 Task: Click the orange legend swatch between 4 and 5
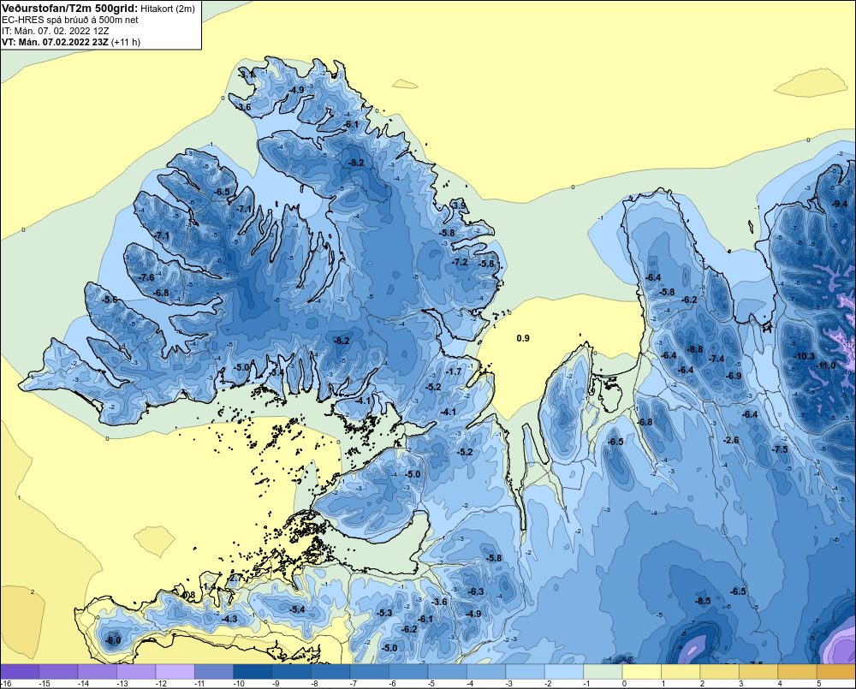[x=797, y=672]
